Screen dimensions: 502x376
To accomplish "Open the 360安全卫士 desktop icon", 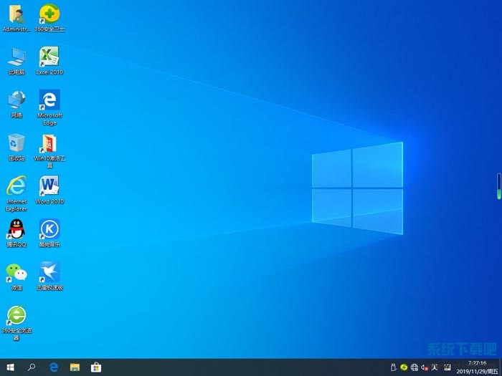I will pyautogui.click(x=49, y=14).
